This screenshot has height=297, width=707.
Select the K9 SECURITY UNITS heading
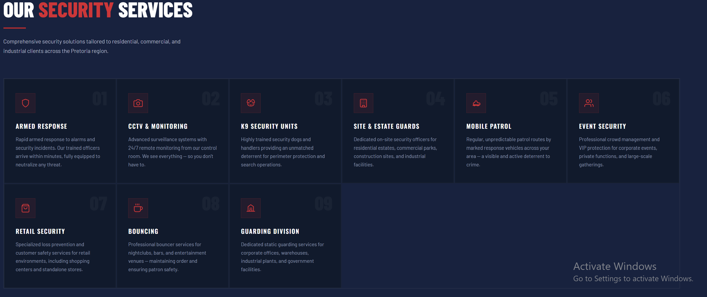(x=269, y=126)
